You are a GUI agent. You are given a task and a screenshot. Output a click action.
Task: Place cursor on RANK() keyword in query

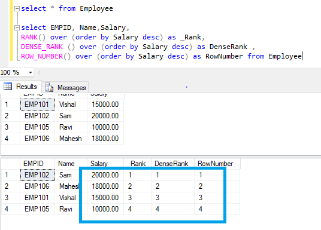33,38
